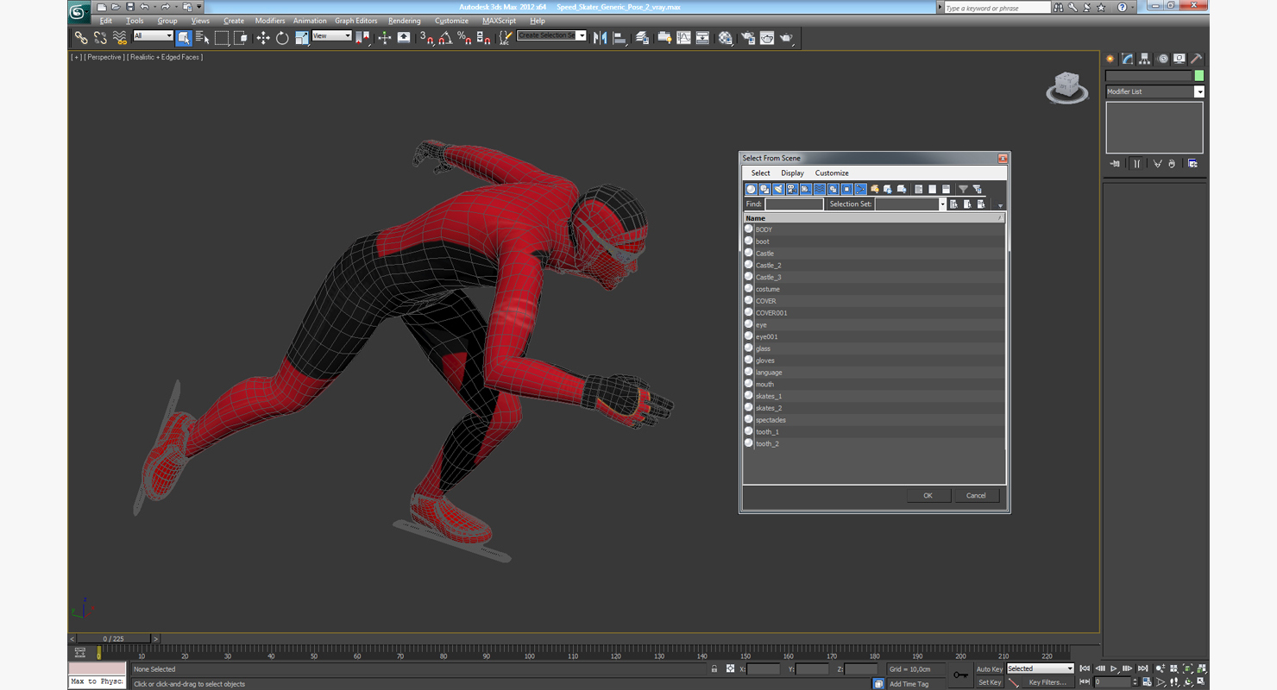The image size is (1277, 690).
Task: Click Bind to Space Warp tool
Action: click(x=120, y=37)
